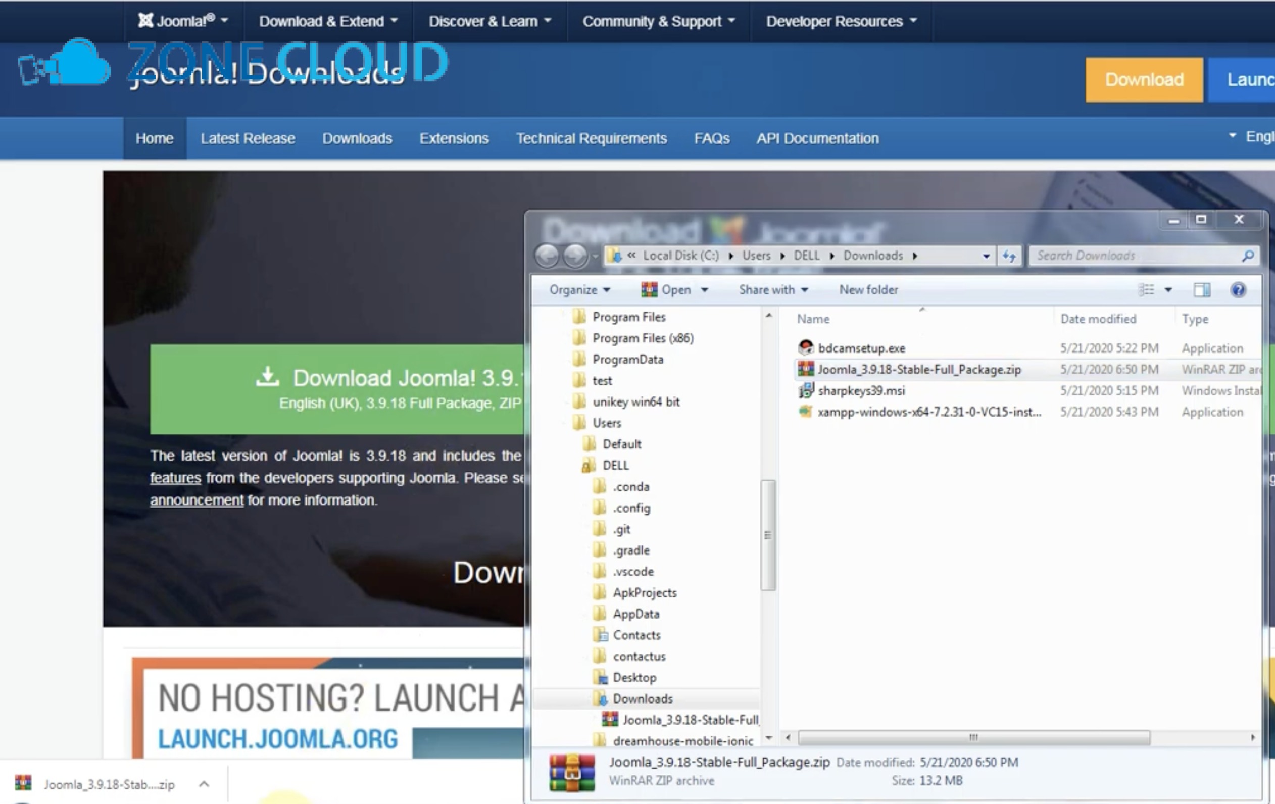Click Local Disk (C:) breadcrumb segment
The image size is (1275, 804).
click(x=681, y=256)
